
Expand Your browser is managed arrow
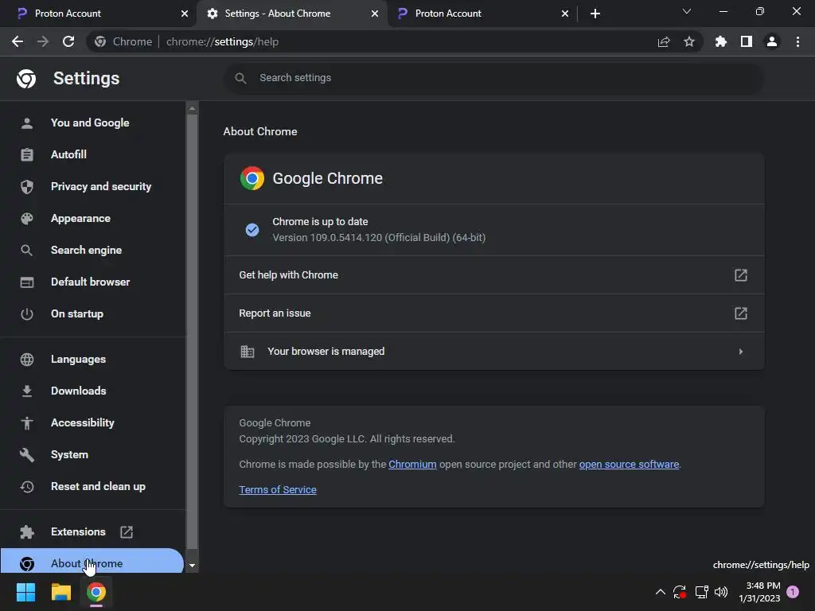pyautogui.click(x=741, y=352)
